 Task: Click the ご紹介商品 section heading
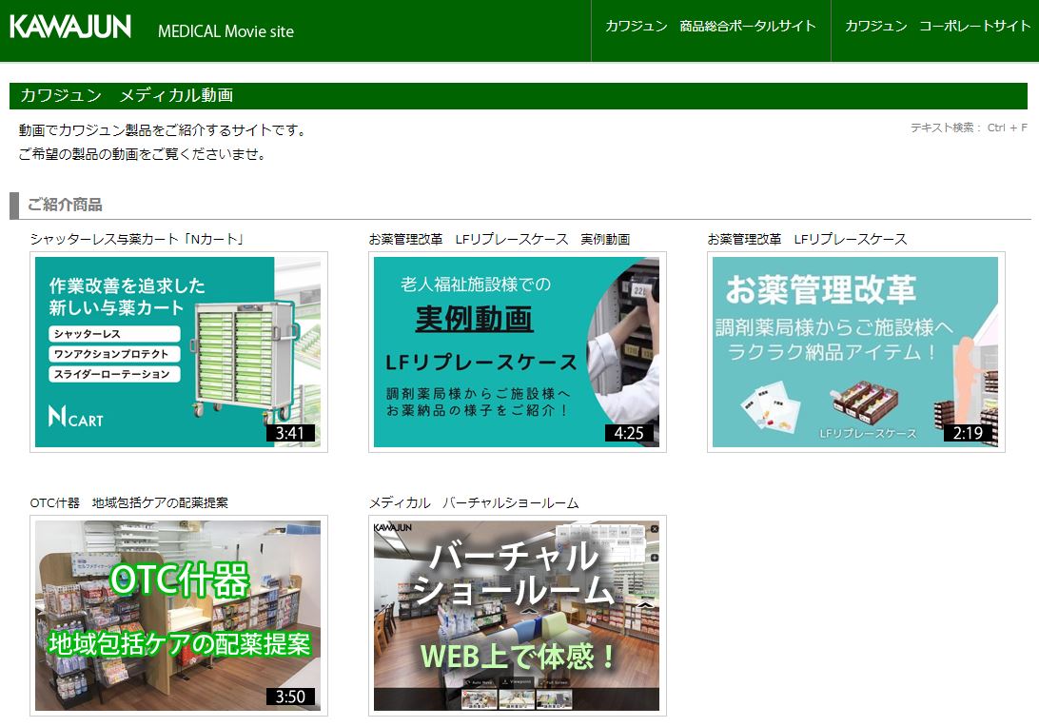click(x=65, y=205)
